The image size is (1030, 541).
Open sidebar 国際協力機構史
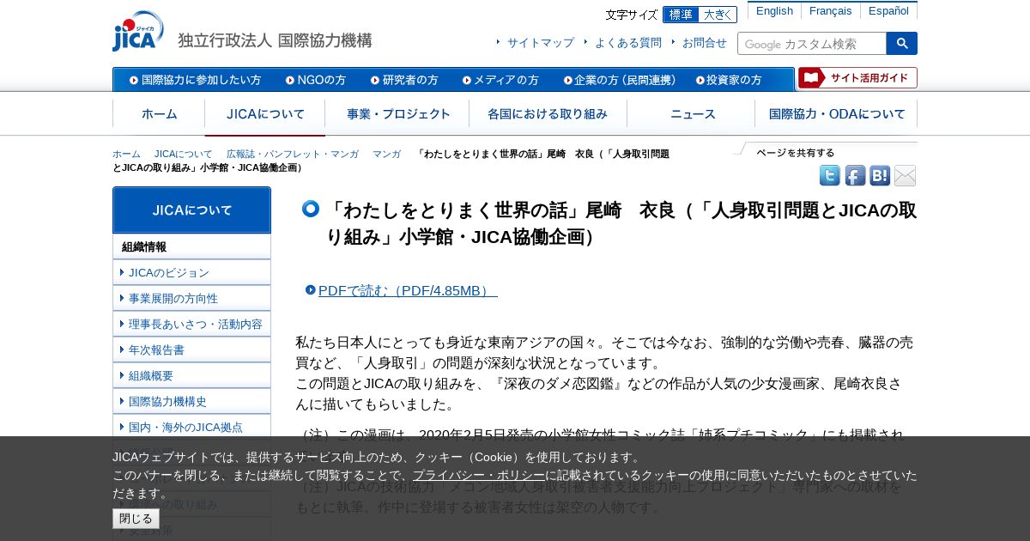(191, 401)
